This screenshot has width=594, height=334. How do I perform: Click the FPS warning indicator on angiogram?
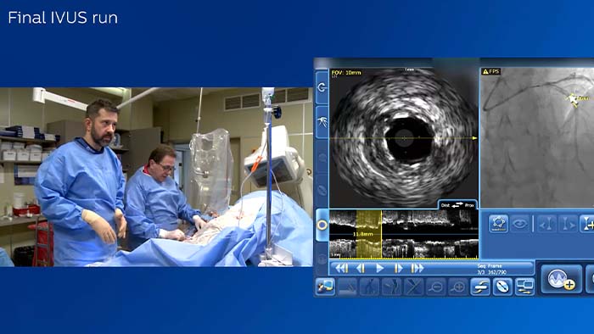pyautogui.click(x=491, y=71)
